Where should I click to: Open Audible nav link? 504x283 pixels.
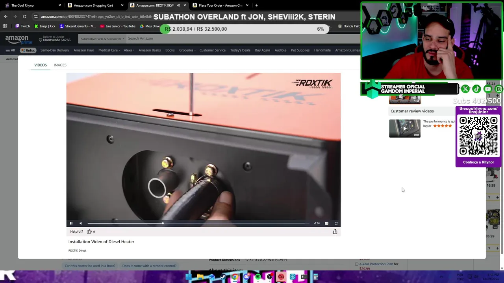280,50
